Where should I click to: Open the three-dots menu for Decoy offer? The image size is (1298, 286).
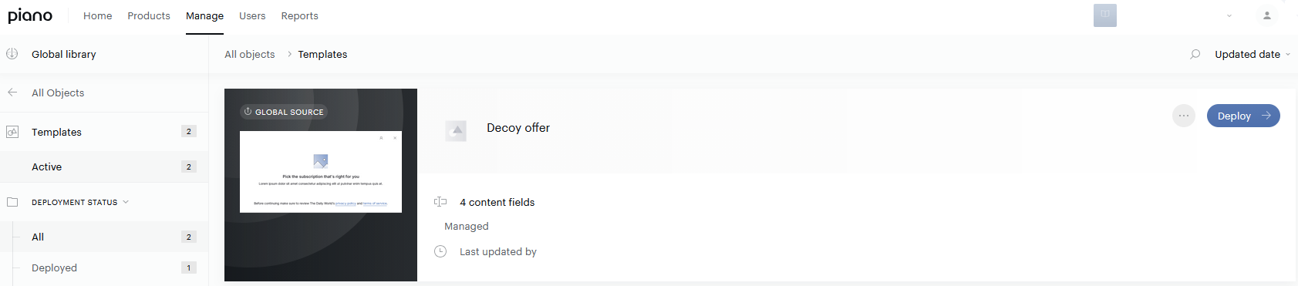pyautogui.click(x=1183, y=116)
